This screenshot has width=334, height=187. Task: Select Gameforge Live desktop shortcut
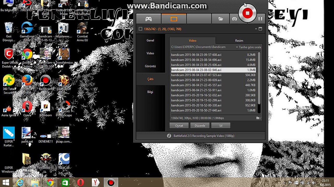point(27,32)
